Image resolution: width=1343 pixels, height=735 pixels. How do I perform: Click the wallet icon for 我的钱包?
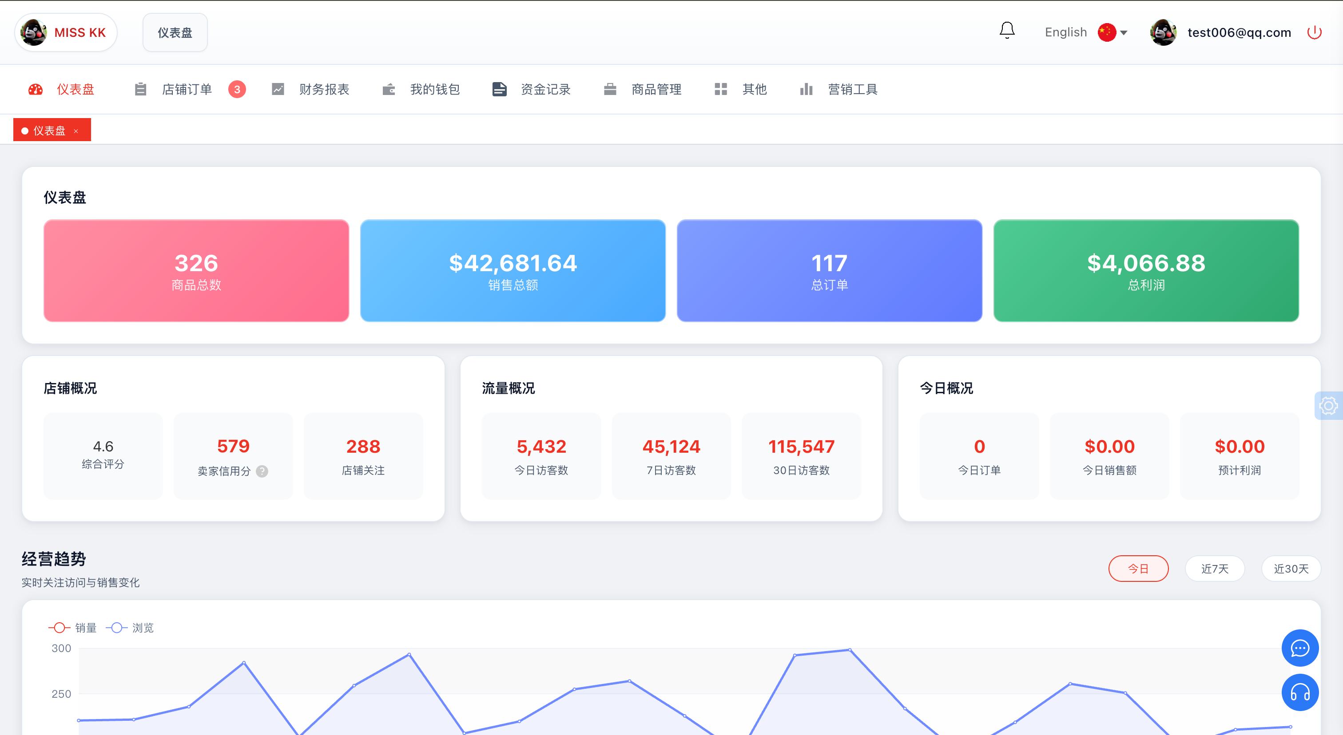389,89
